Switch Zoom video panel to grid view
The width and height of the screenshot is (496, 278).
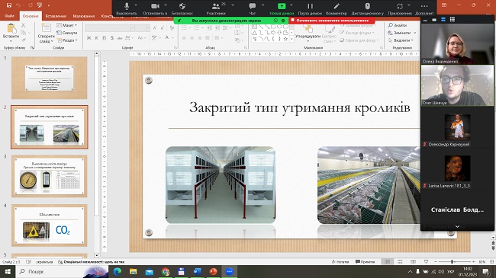tap(453, 20)
